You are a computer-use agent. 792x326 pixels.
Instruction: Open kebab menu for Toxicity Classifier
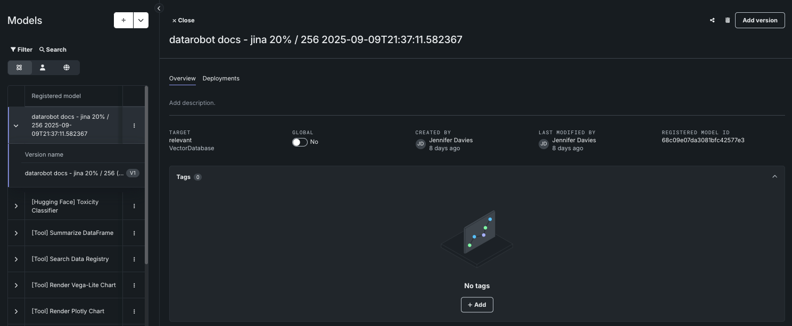[134, 206]
